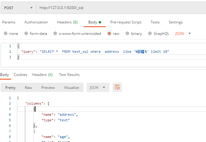Image resolution: width=206 pixels, height=142 pixels.
Task: View response Cookies tab
Action: [x=20, y=75]
